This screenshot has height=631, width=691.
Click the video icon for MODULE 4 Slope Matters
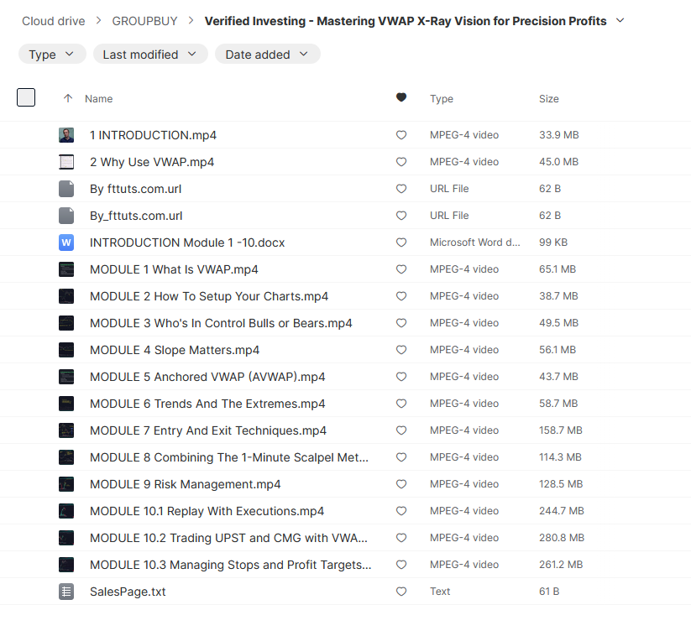point(66,350)
